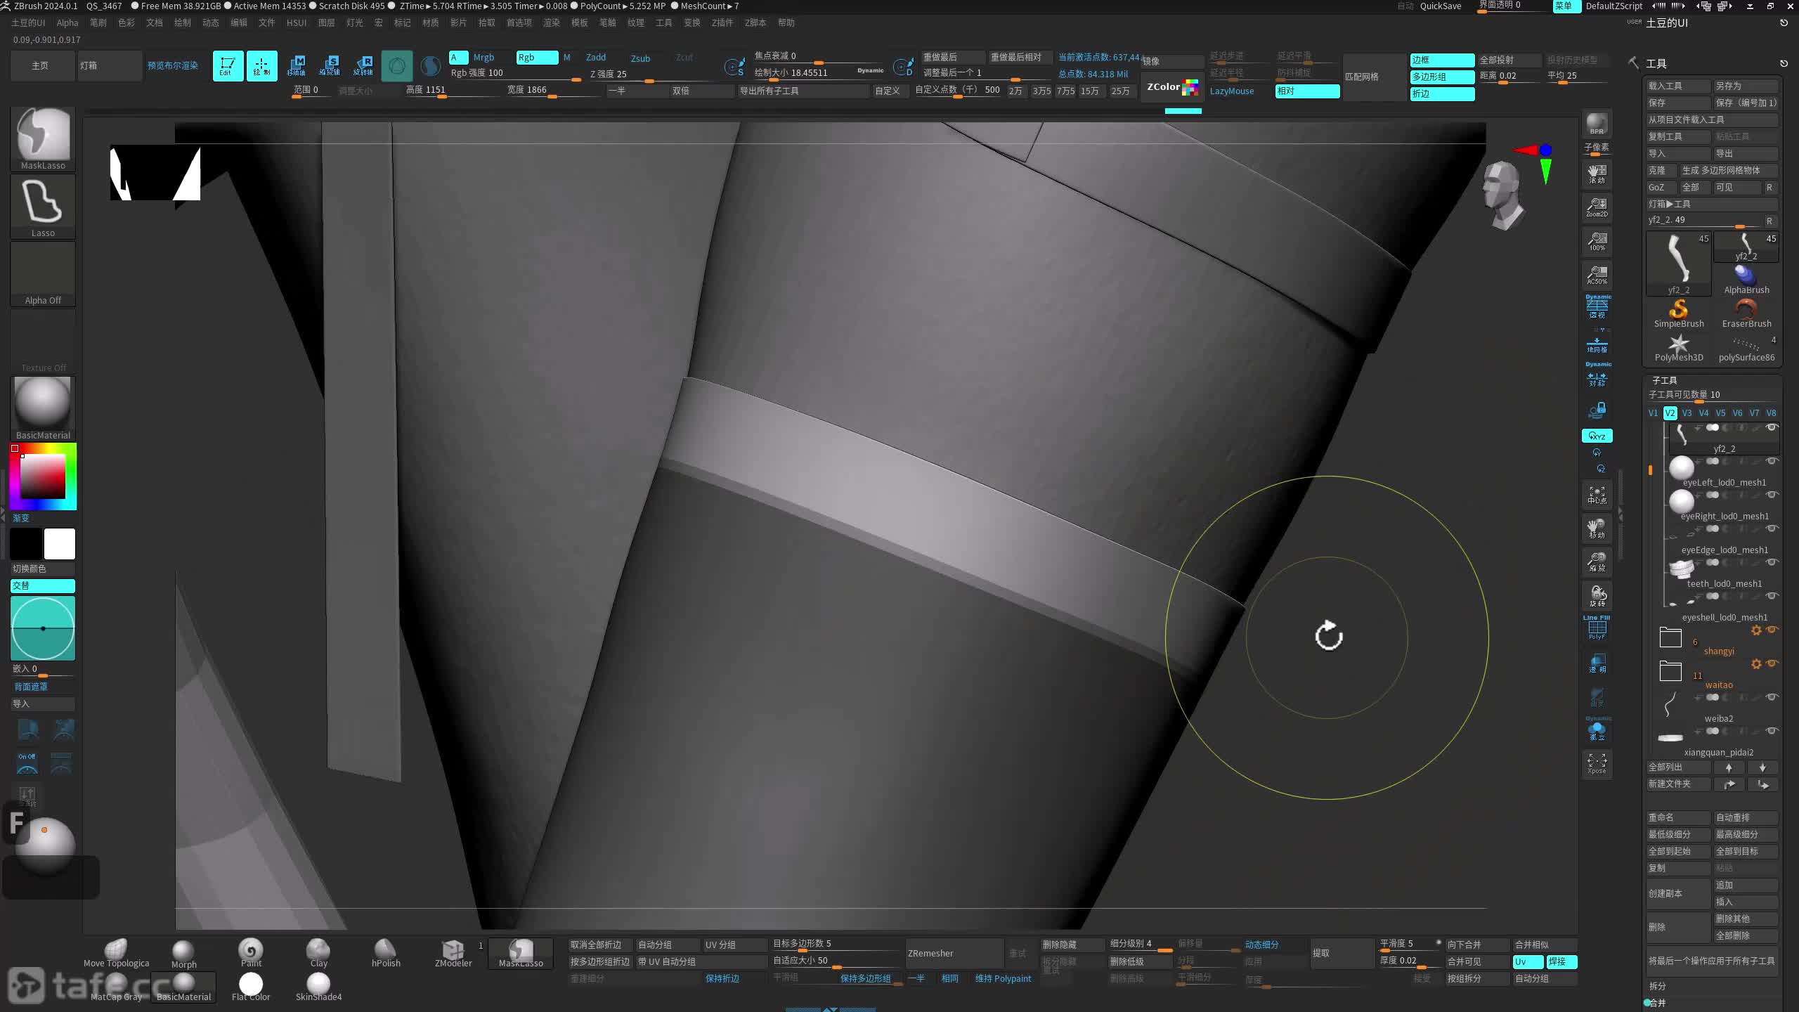Expand the 合并 section
The height and width of the screenshot is (1012, 1799).
coord(1657,1003)
